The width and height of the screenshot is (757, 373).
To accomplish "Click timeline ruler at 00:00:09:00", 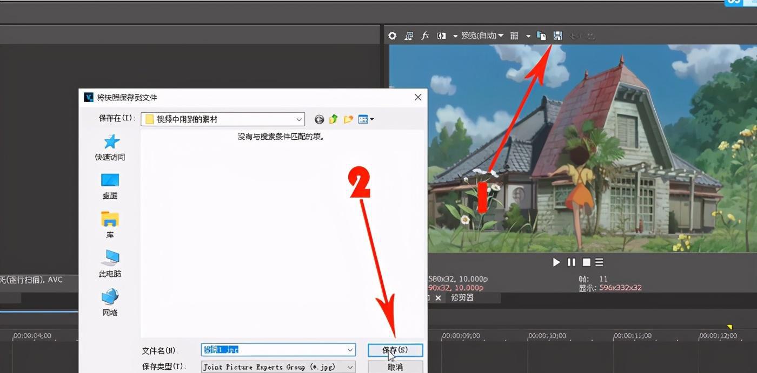I will click(461, 336).
